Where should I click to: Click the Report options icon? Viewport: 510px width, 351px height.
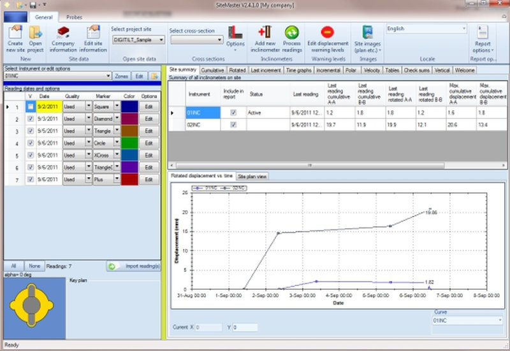tap(483, 32)
